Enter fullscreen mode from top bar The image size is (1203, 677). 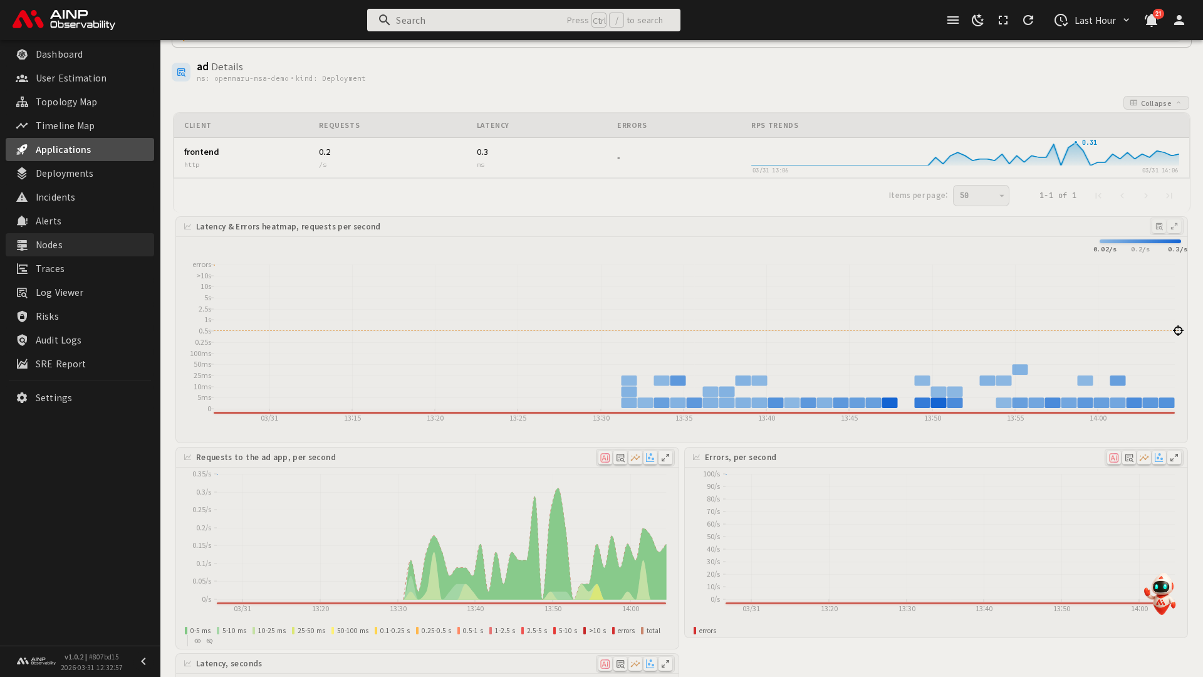tap(1003, 20)
